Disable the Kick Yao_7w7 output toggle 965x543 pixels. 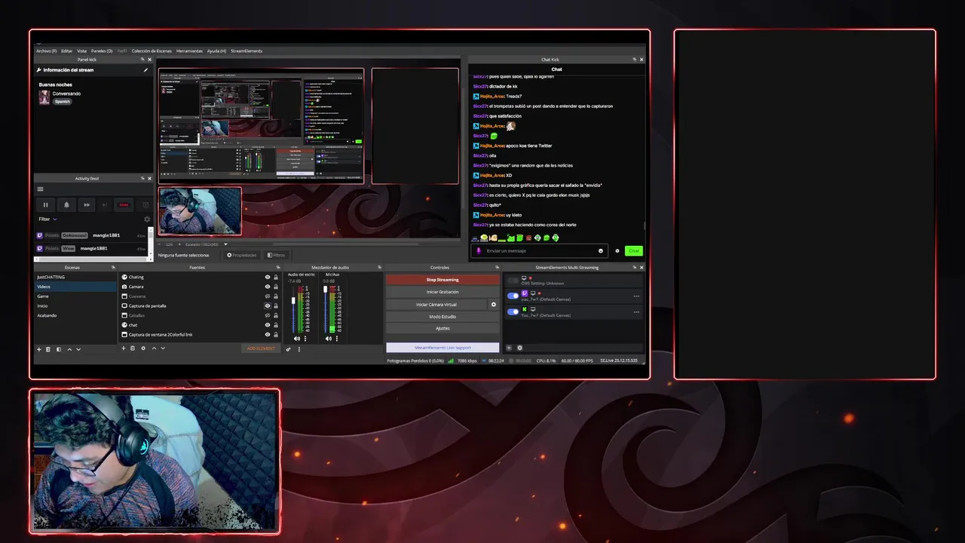(x=513, y=311)
